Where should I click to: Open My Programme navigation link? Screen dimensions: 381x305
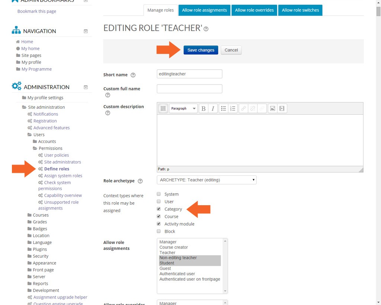36,69
